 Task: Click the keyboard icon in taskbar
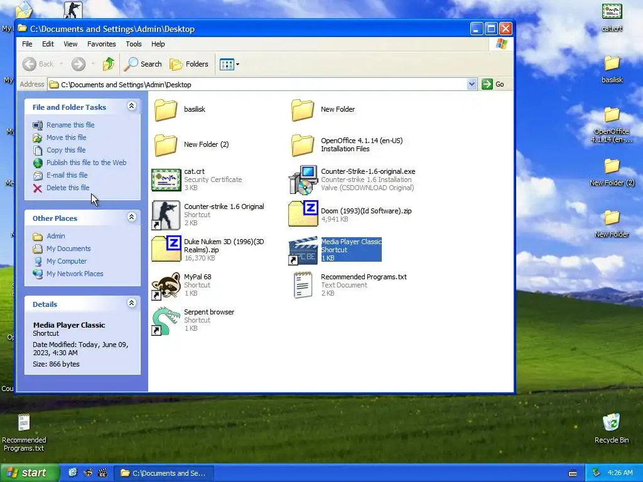[x=573, y=473]
